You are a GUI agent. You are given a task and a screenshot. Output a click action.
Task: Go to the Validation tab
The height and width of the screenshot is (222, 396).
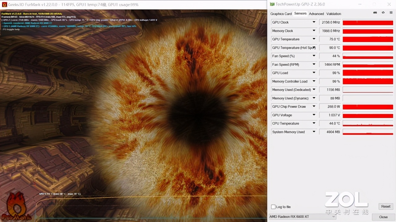pos(334,14)
